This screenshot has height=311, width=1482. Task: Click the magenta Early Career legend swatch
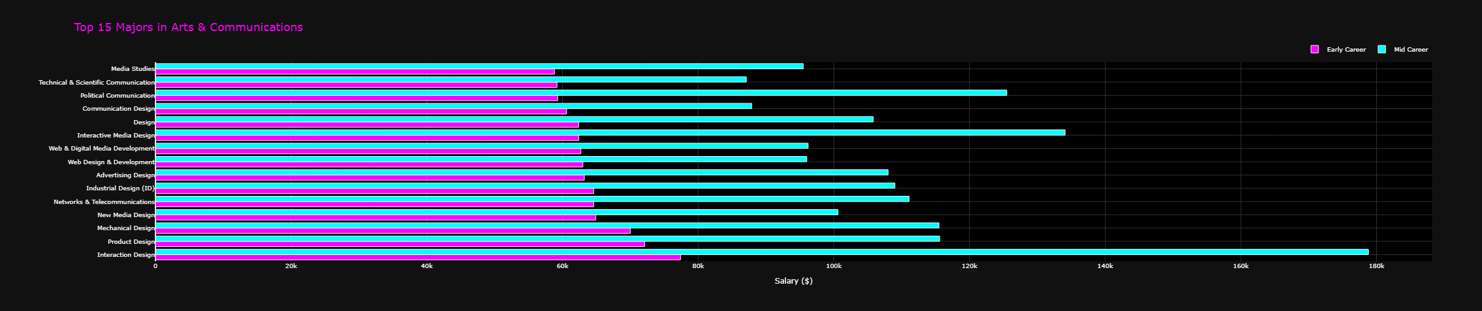click(1315, 50)
